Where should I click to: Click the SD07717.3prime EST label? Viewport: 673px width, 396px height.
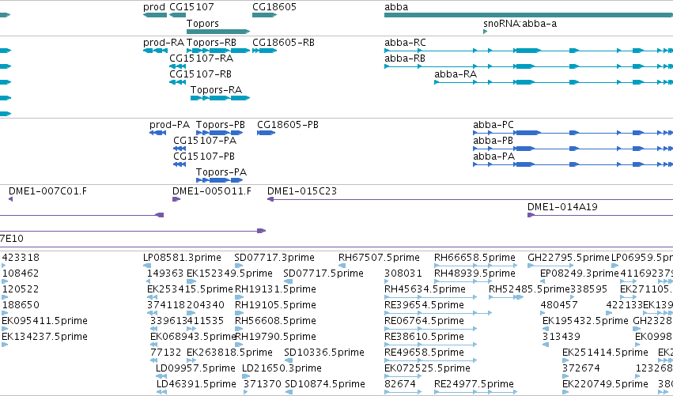[274, 258]
